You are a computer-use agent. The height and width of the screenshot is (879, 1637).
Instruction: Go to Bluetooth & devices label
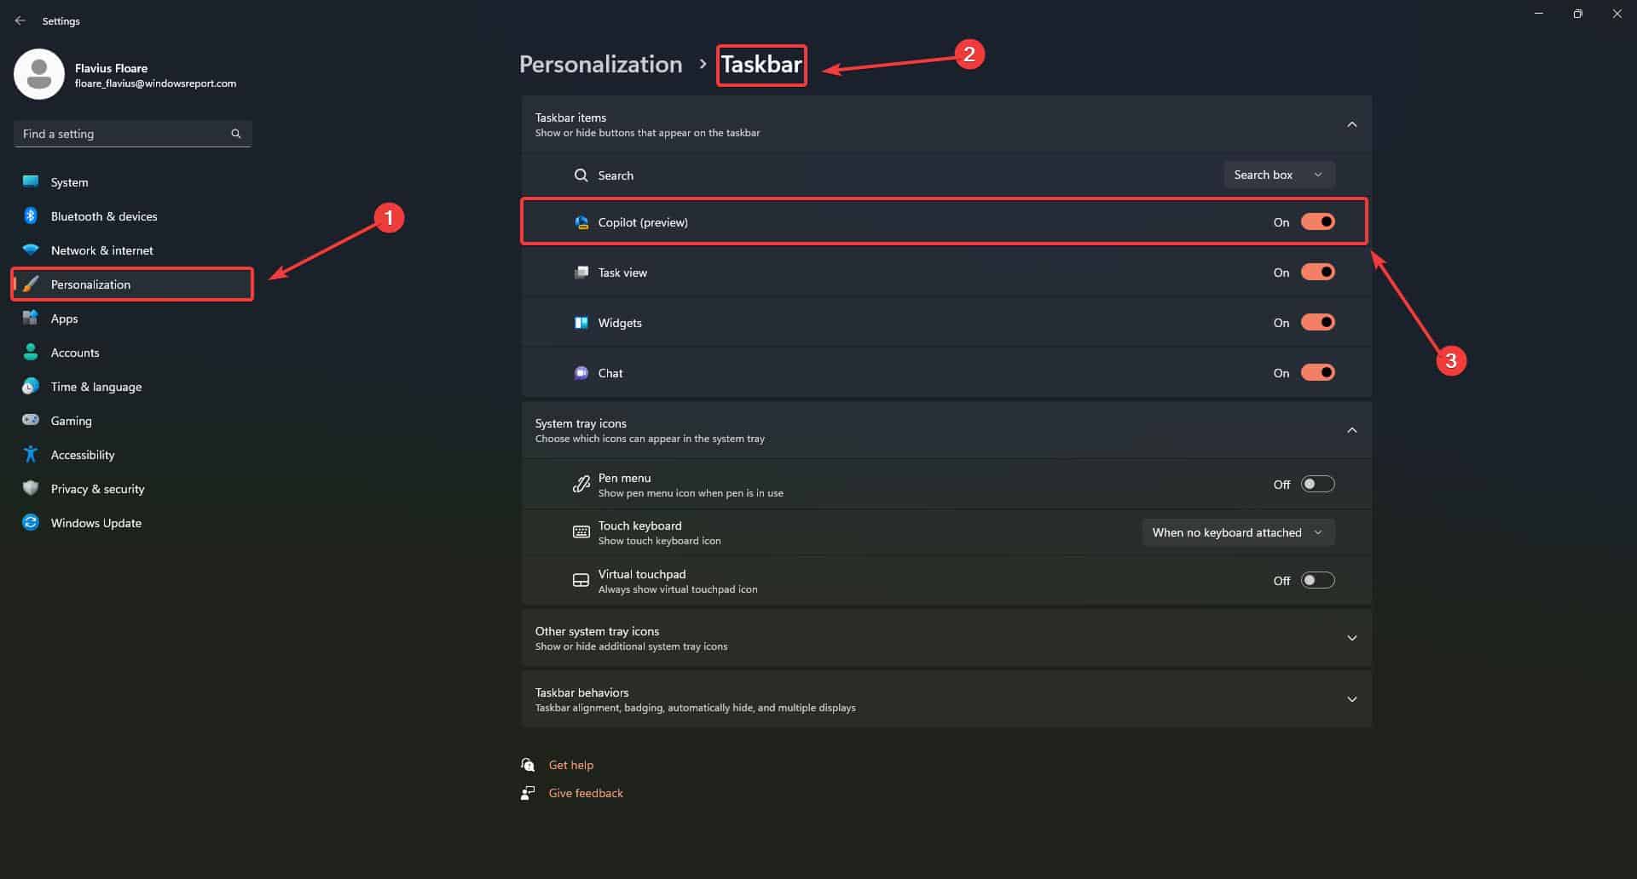point(104,216)
